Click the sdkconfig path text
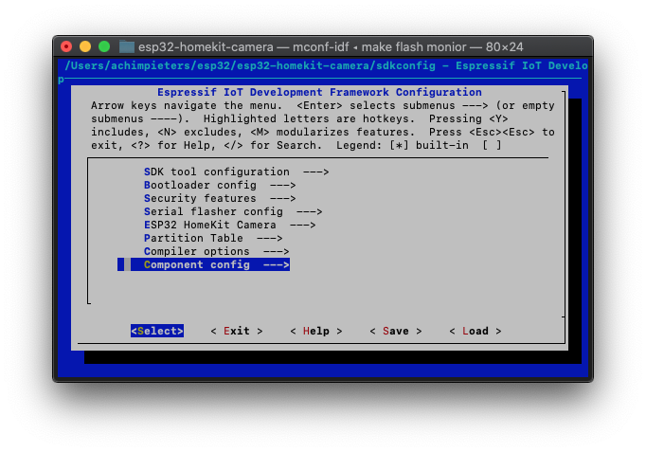Screen dimensions: 646x452 point(250,66)
